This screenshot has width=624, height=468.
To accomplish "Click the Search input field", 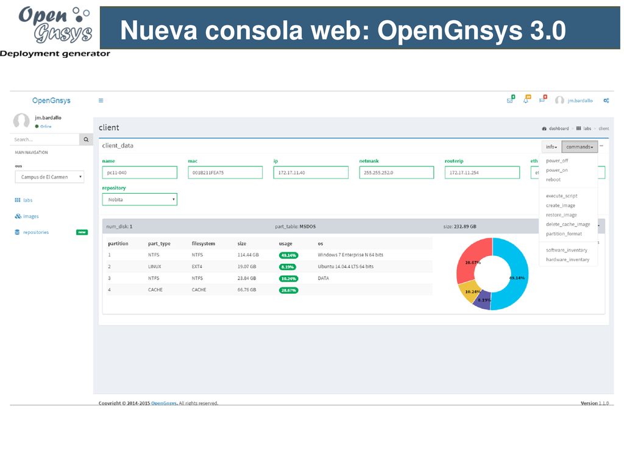I will (x=44, y=140).
